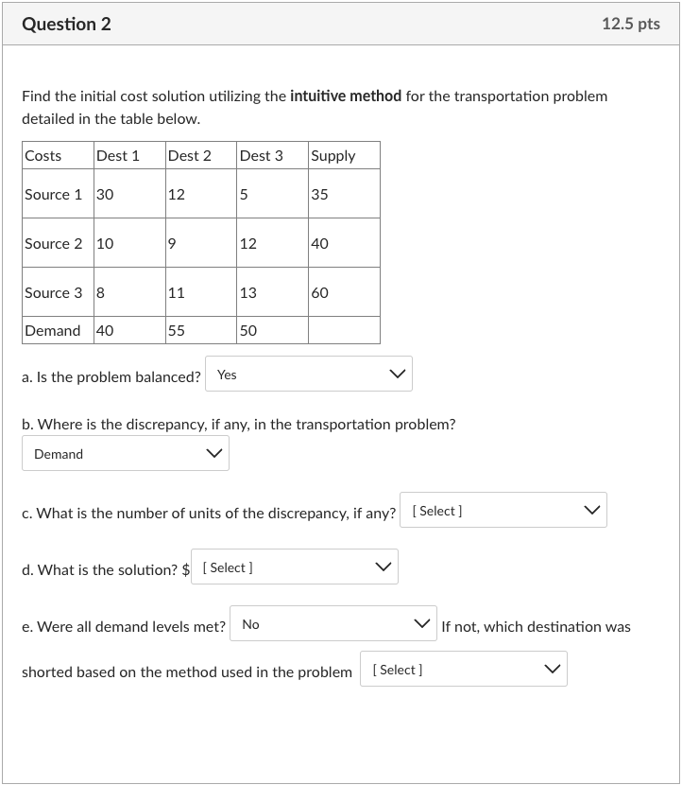Open the solution dollar amount dropdown
Viewport: 682px width, 785px height.
click(294, 567)
